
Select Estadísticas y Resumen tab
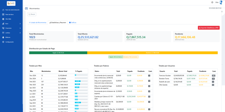coord(58,23)
